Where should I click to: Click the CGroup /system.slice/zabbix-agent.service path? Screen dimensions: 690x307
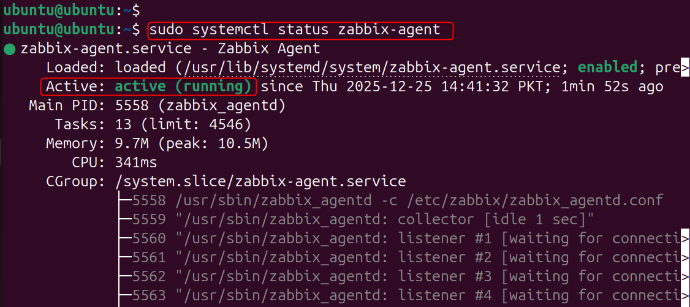[x=260, y=182]
